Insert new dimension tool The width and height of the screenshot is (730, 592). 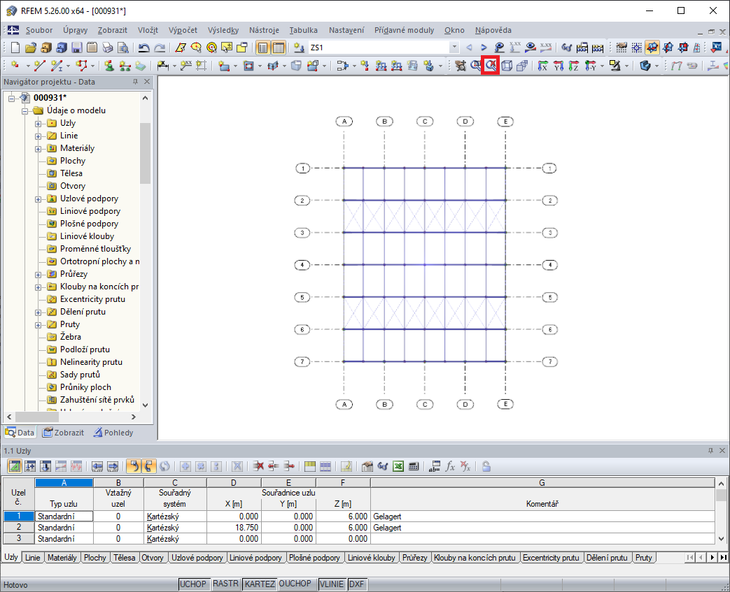[163, 66]
